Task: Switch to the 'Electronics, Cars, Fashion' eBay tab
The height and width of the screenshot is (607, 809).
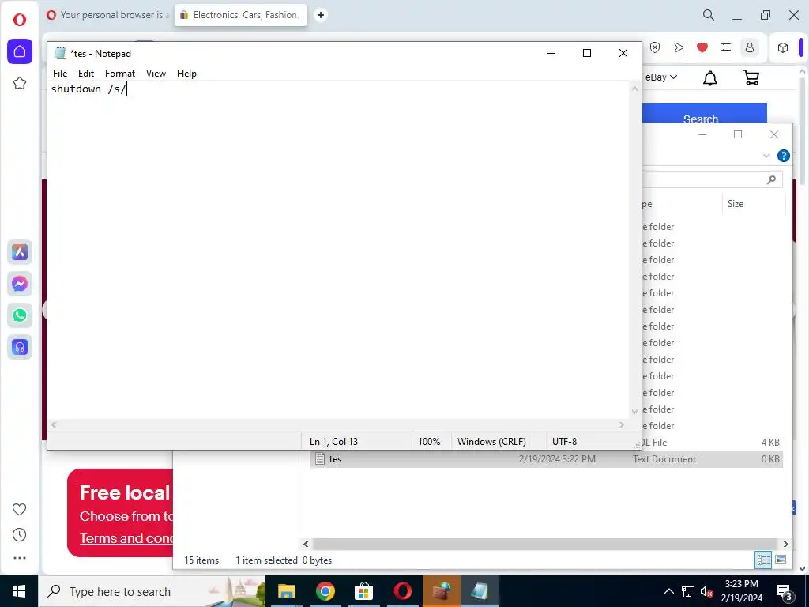Action: 240,15
